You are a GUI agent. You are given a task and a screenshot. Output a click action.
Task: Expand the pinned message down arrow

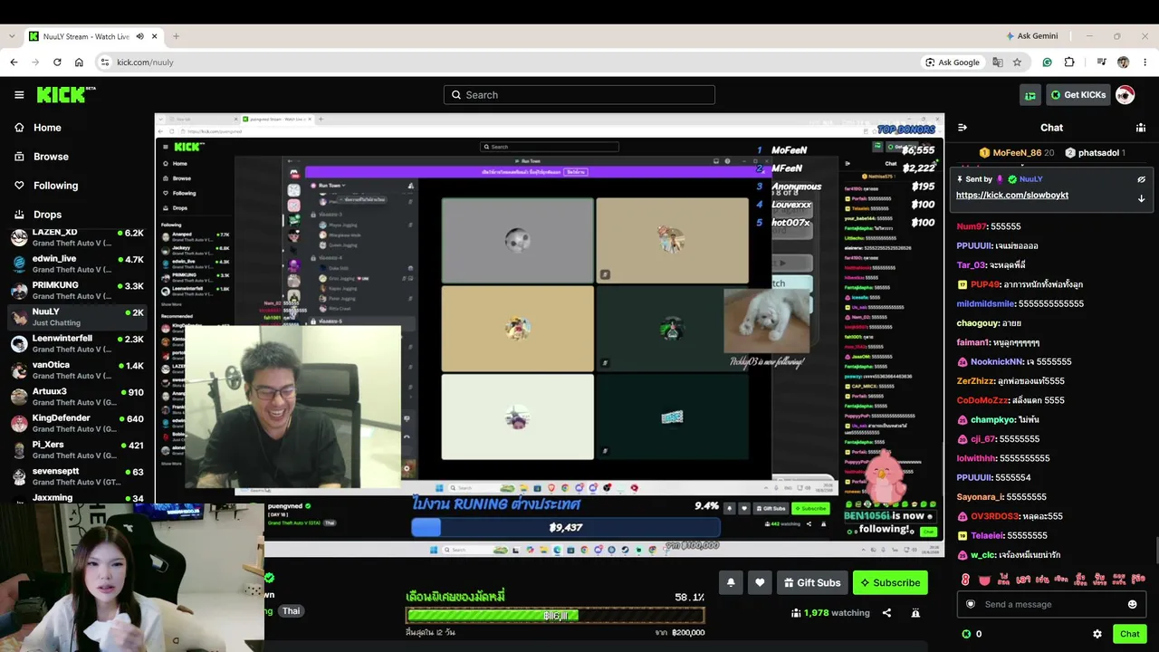point(1141,197)
